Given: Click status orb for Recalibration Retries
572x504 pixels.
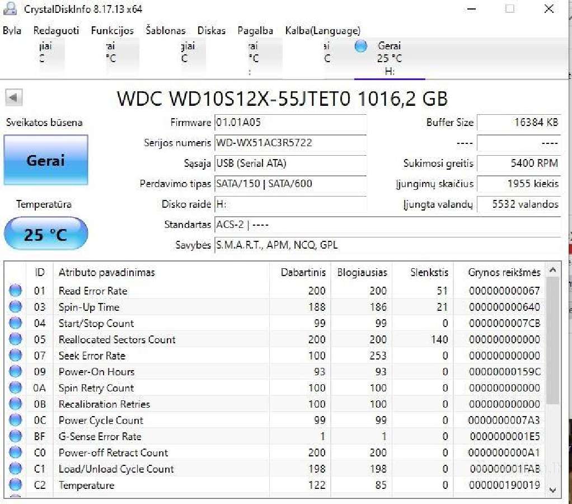Looking at the screenshot, I should click(15, 404).
